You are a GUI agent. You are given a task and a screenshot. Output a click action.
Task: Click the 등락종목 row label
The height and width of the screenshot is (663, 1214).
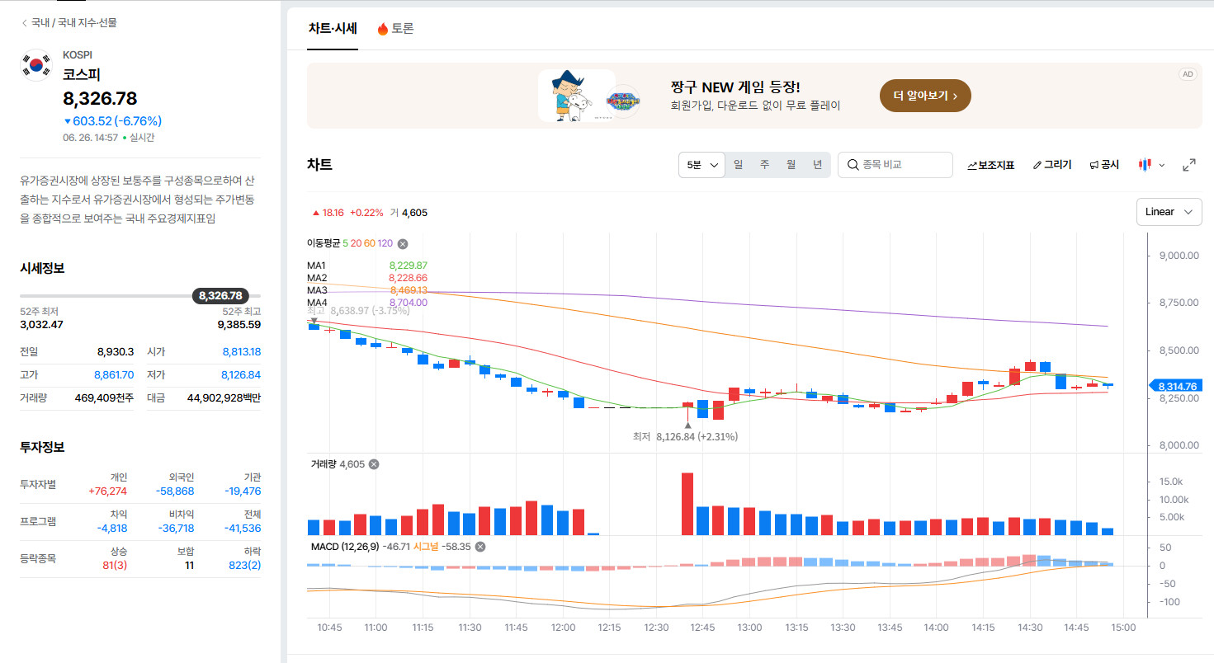click(x=38, y=558)
